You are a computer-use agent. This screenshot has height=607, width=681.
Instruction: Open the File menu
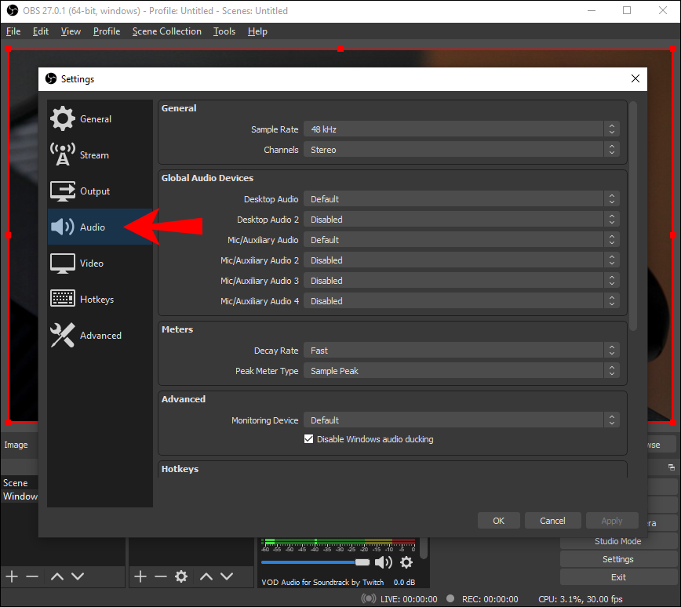tap(13, 31)
